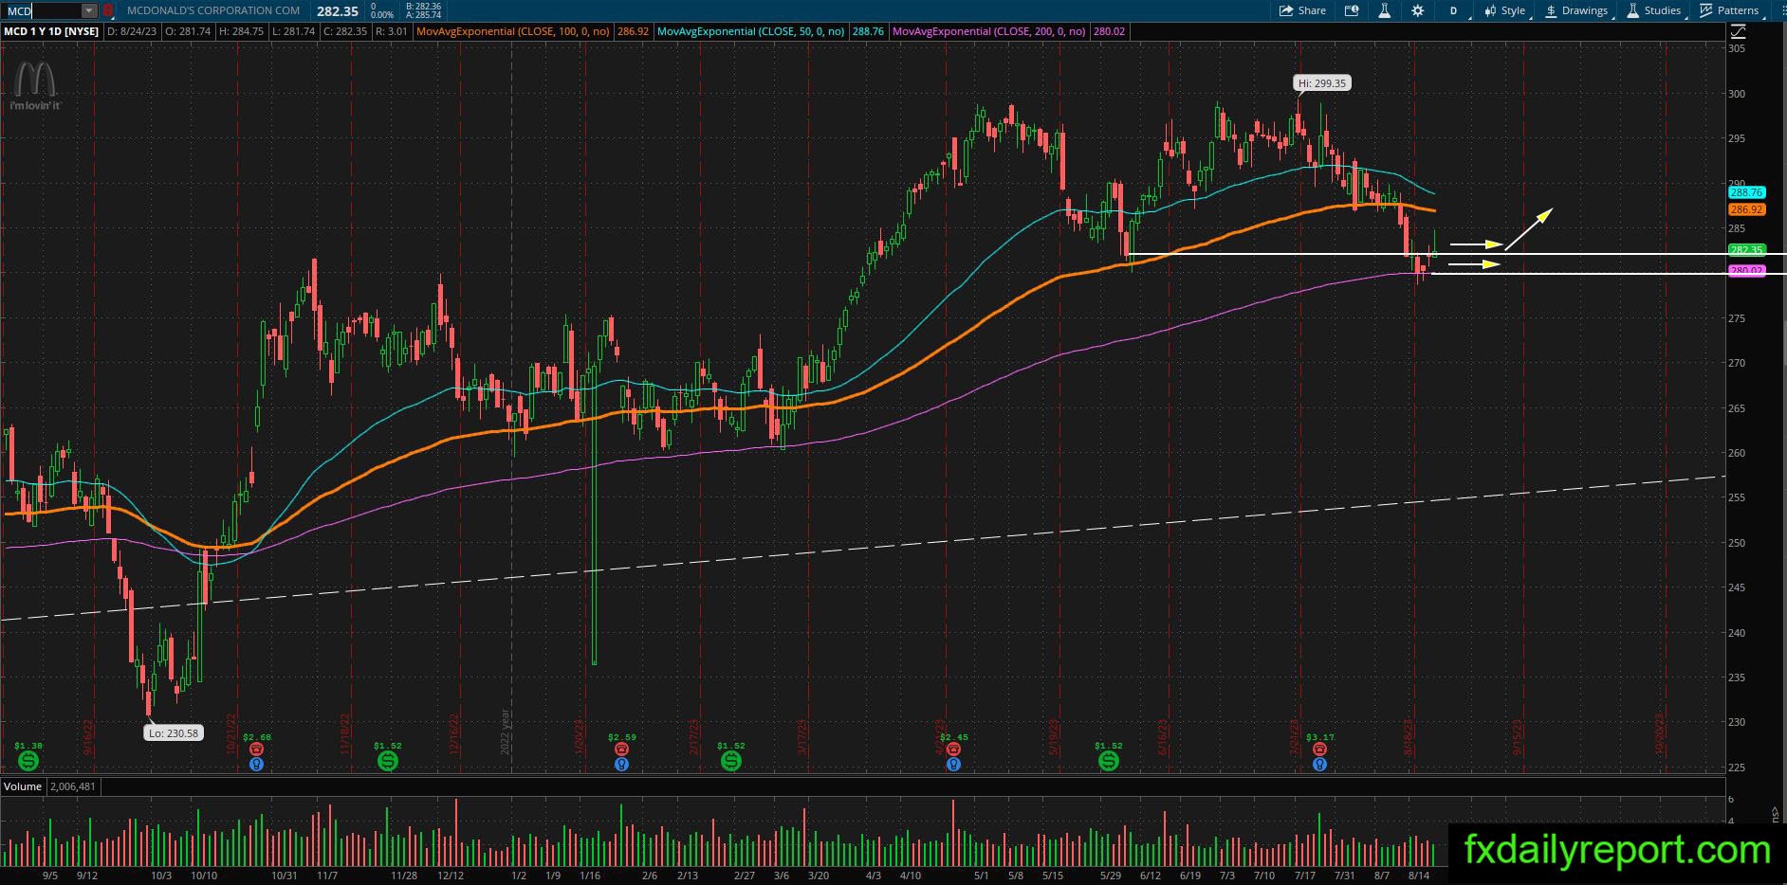Click the red symbol link clipboard icon
The image size is (1787, 885).
coord(108,10)
